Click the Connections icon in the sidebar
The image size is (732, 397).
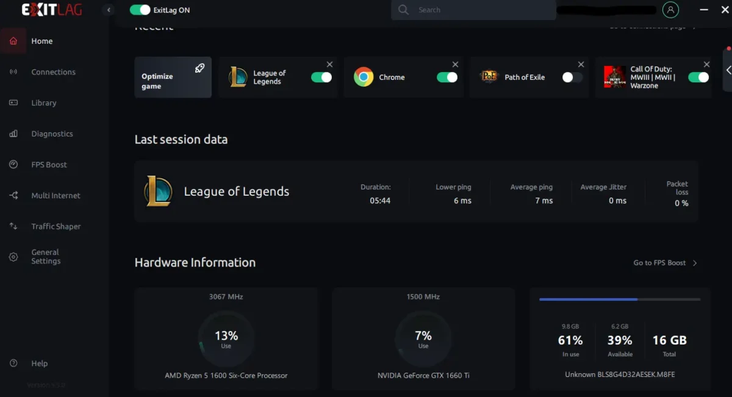point(13,72)
